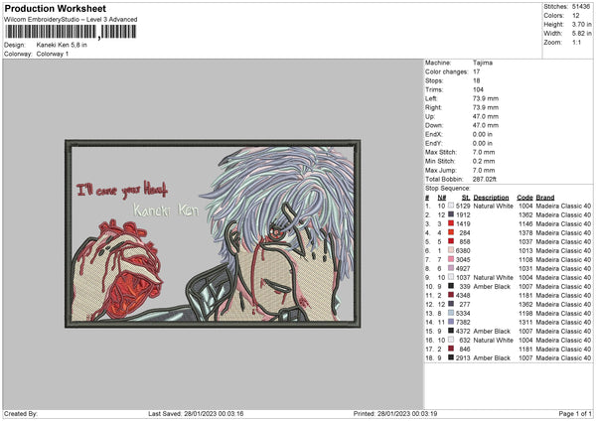Screen dimensions: 596x421
Task: Click the black swatch in stop row 18
Action: tap(451, 357)
